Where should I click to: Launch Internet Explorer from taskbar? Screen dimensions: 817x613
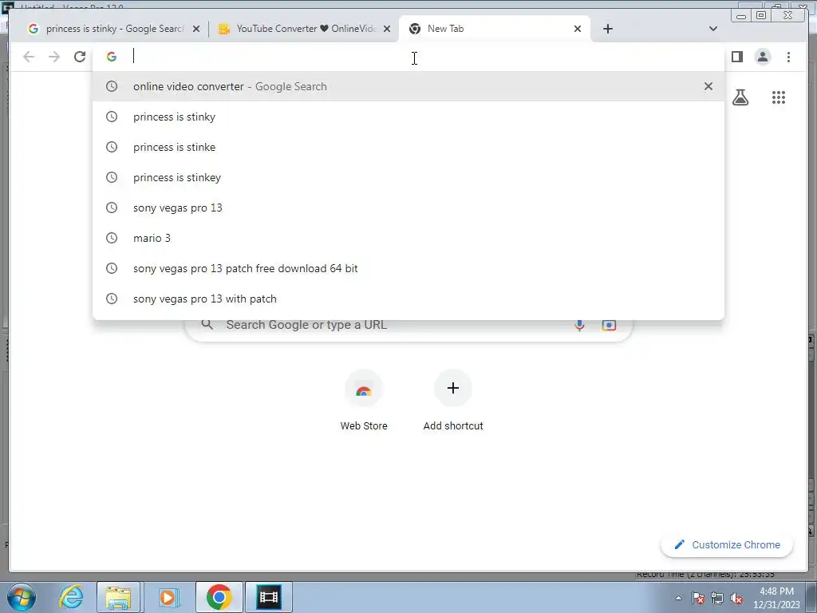click(71, 597)
